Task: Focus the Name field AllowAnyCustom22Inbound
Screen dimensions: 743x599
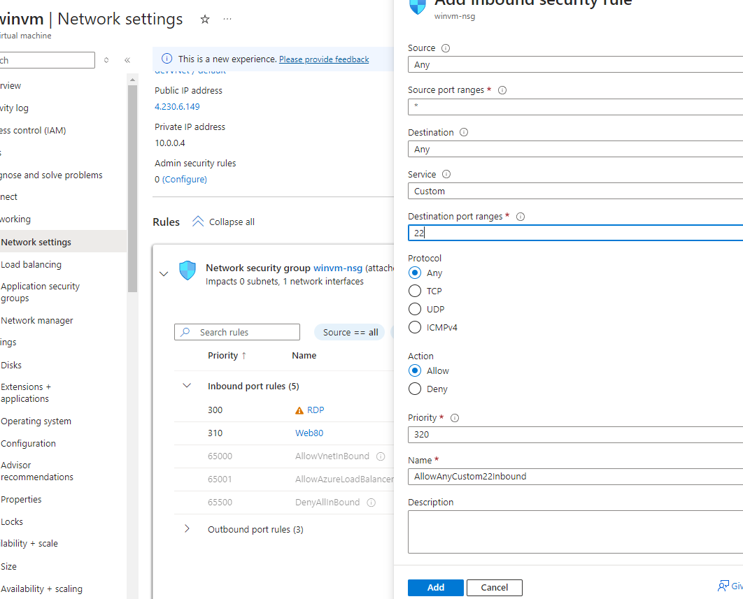Action: tap(575, 477)
